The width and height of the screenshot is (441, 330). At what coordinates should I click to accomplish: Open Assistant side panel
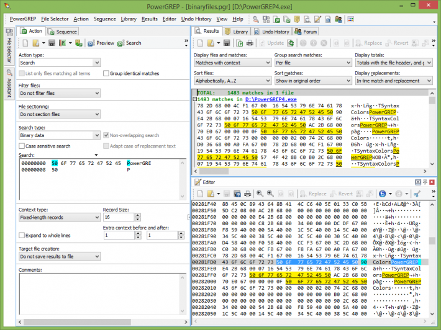pyautogui.click(x=9, y=84)
